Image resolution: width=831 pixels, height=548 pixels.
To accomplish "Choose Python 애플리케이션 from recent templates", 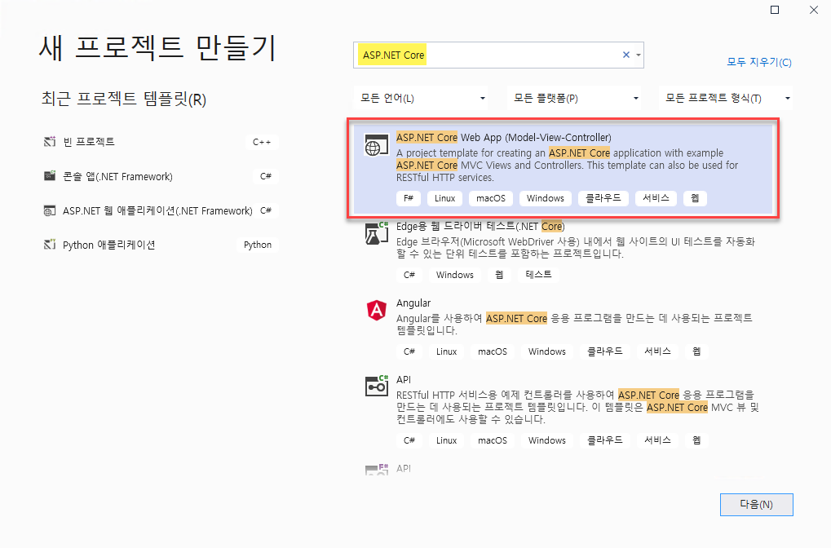I will [x=109, y=245].
